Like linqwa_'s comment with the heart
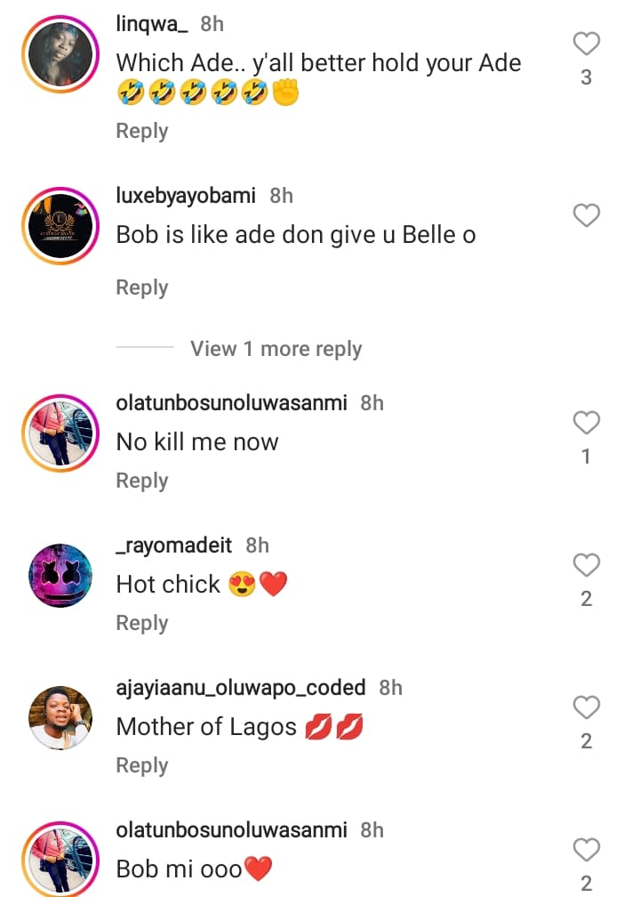The image size is (640, 897). point(586,44)
